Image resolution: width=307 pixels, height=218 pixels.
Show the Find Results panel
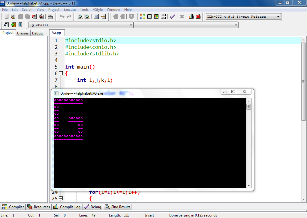tap(117, 207)
